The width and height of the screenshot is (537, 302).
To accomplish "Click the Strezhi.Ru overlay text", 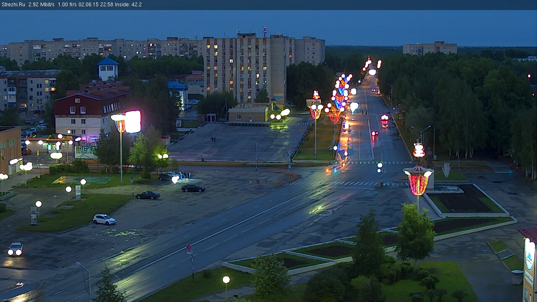I will click(x=13, y=5).
